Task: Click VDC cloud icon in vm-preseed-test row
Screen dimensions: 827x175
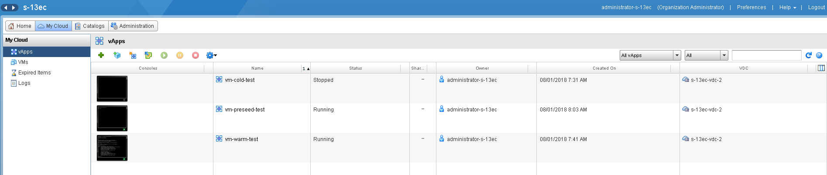Action: point(686,109)
